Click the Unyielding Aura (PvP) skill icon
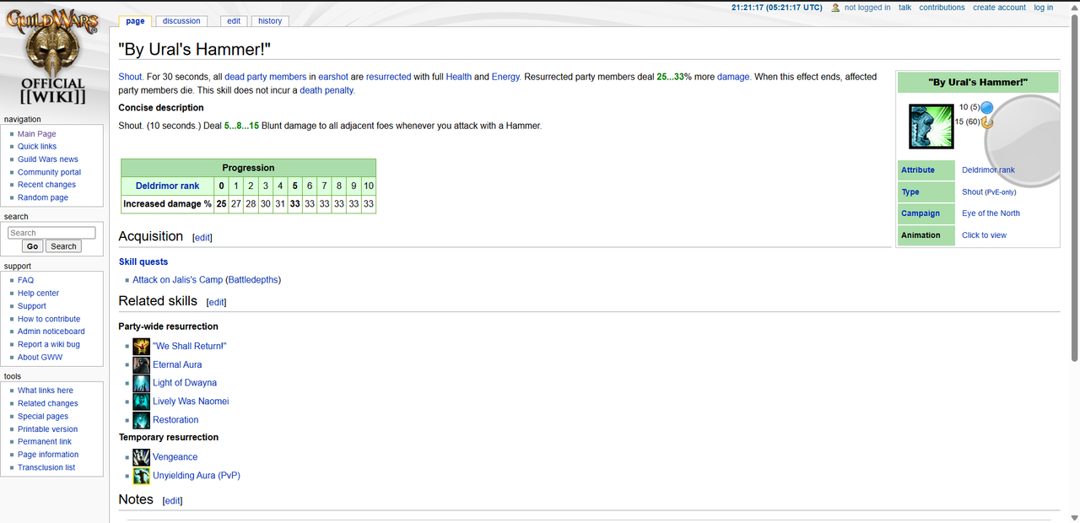This screenshot has width=1080, height=523. click(x=141, y=476)
